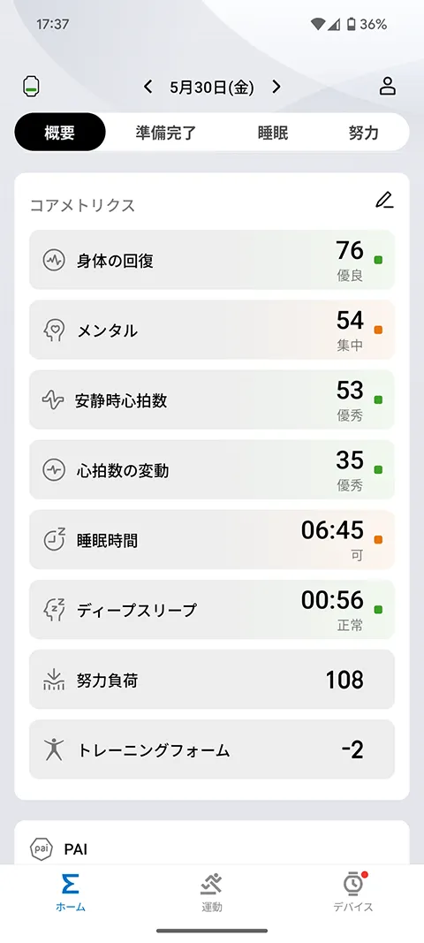Tap the メンタル head-heart icon
Viewport: 424px width, 943px height.
pos(54,331)
